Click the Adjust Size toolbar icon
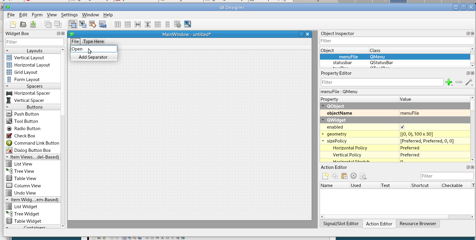476x240 pixels. pos(188,24)
